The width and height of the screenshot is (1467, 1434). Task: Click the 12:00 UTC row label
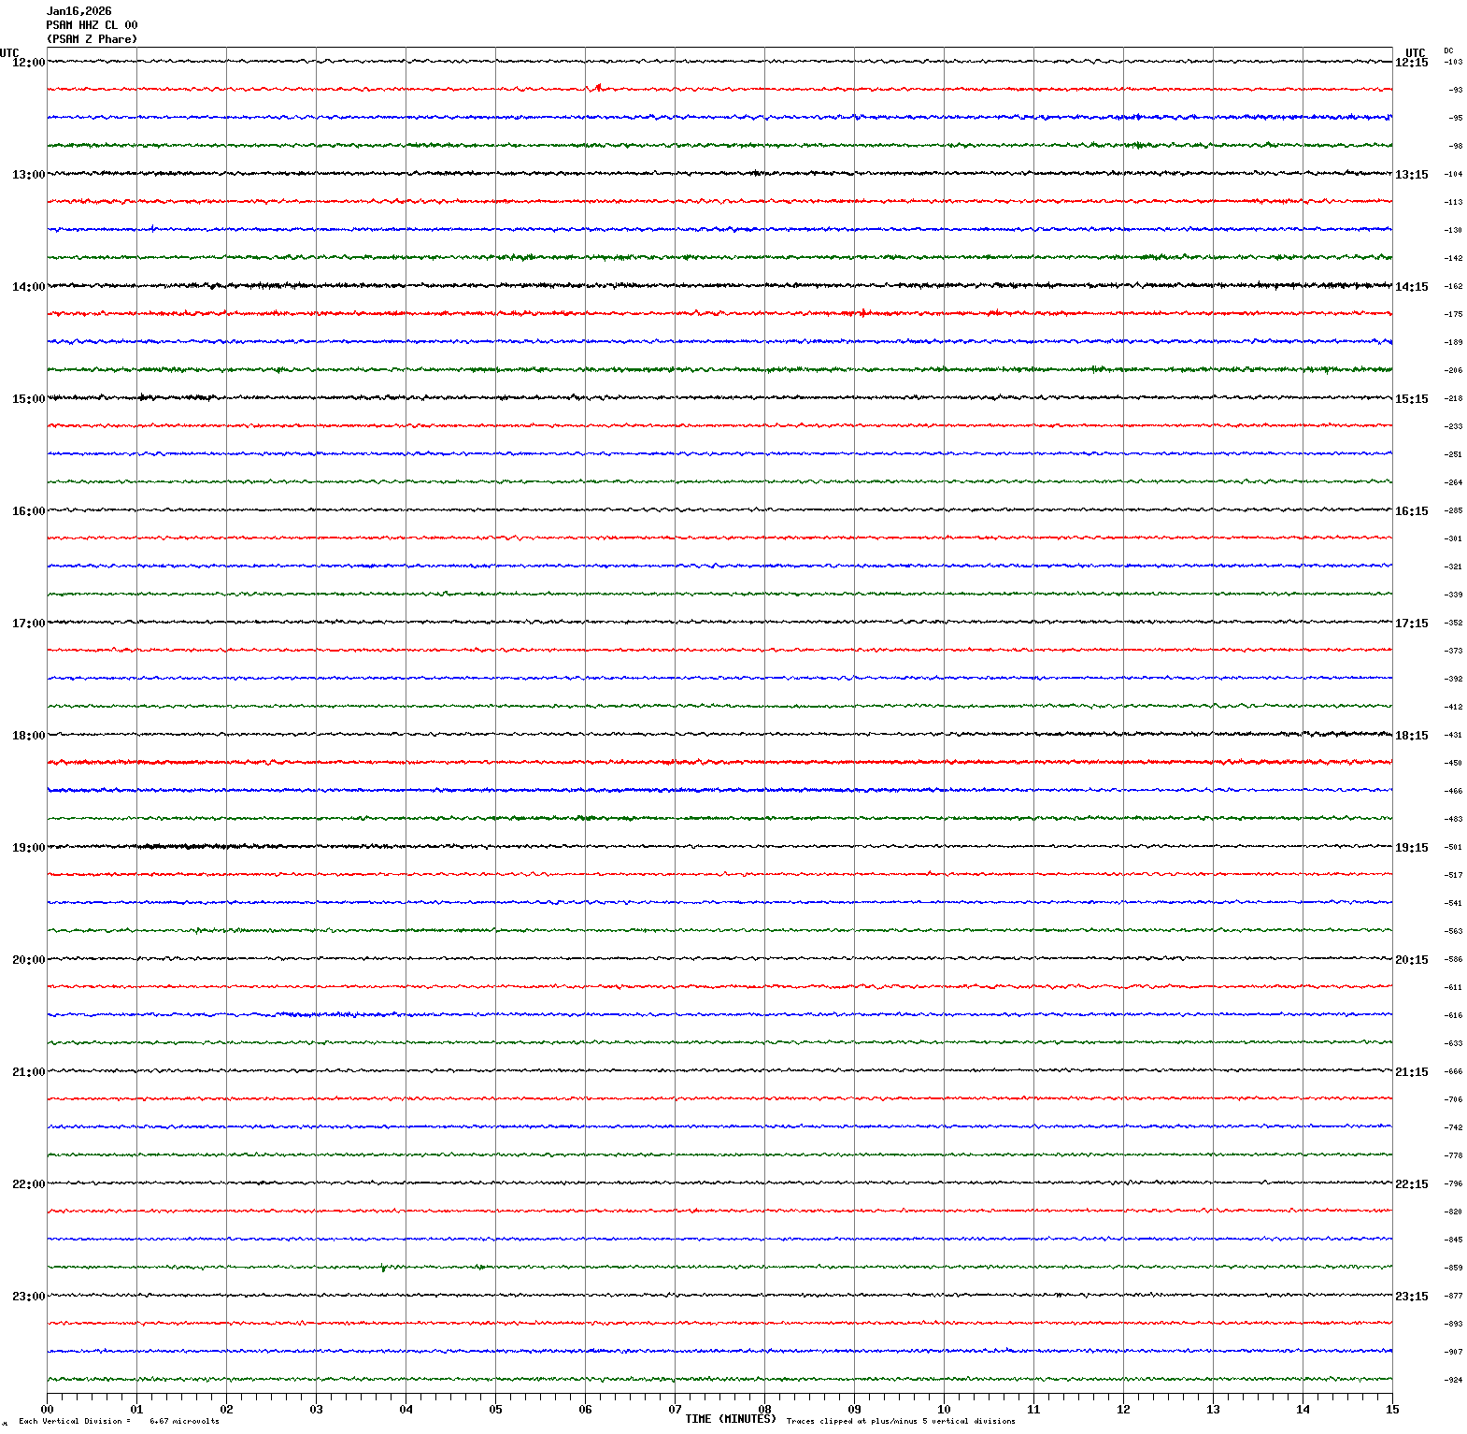(x=28, y=63)
